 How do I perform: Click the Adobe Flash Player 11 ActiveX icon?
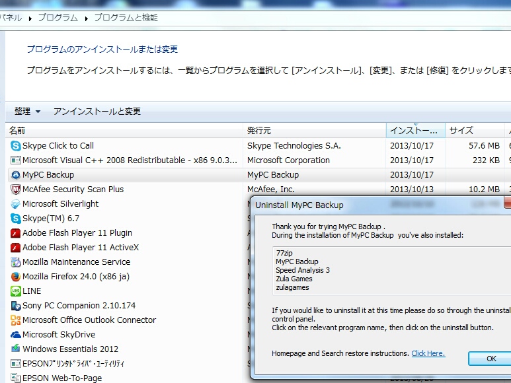16,248
